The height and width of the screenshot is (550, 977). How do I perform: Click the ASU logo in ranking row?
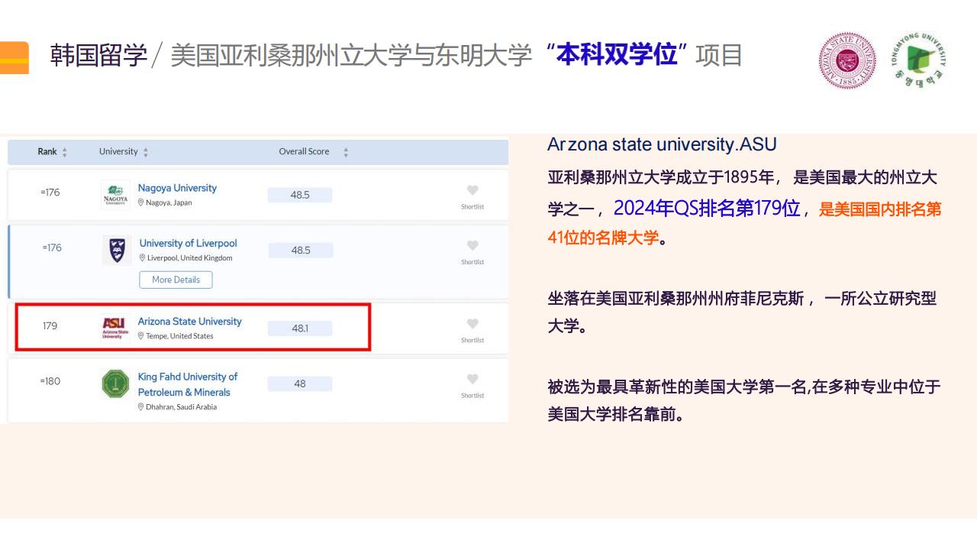pyautogui.click(x=115, y=328)
